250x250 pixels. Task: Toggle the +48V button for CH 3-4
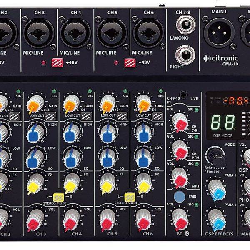point(57,63)
